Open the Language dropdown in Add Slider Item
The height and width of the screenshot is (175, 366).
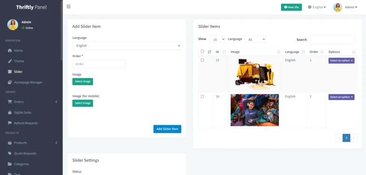click(127, 46)
